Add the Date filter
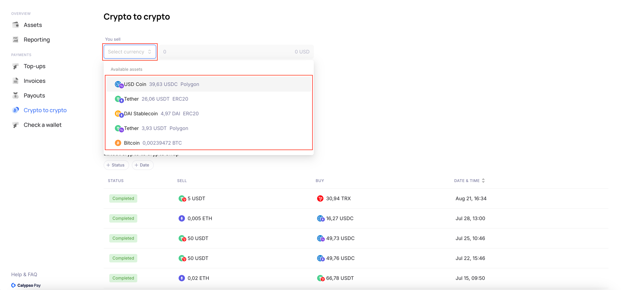The width and height of the screenshot is (622, 290). (142, 165)
